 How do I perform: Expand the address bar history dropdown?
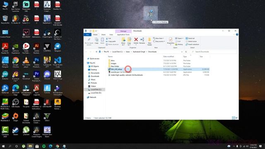(x=182, y=52)
